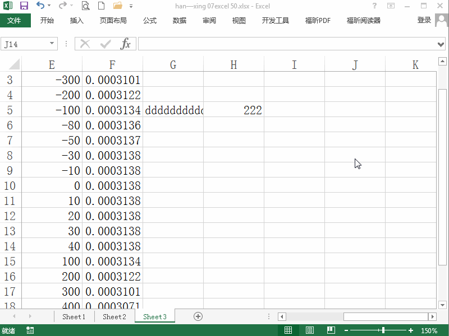The image size is (449, 336).
Task: Click the 登录 sign-in link
Action: pyautogui.click(x=424, y=20)
